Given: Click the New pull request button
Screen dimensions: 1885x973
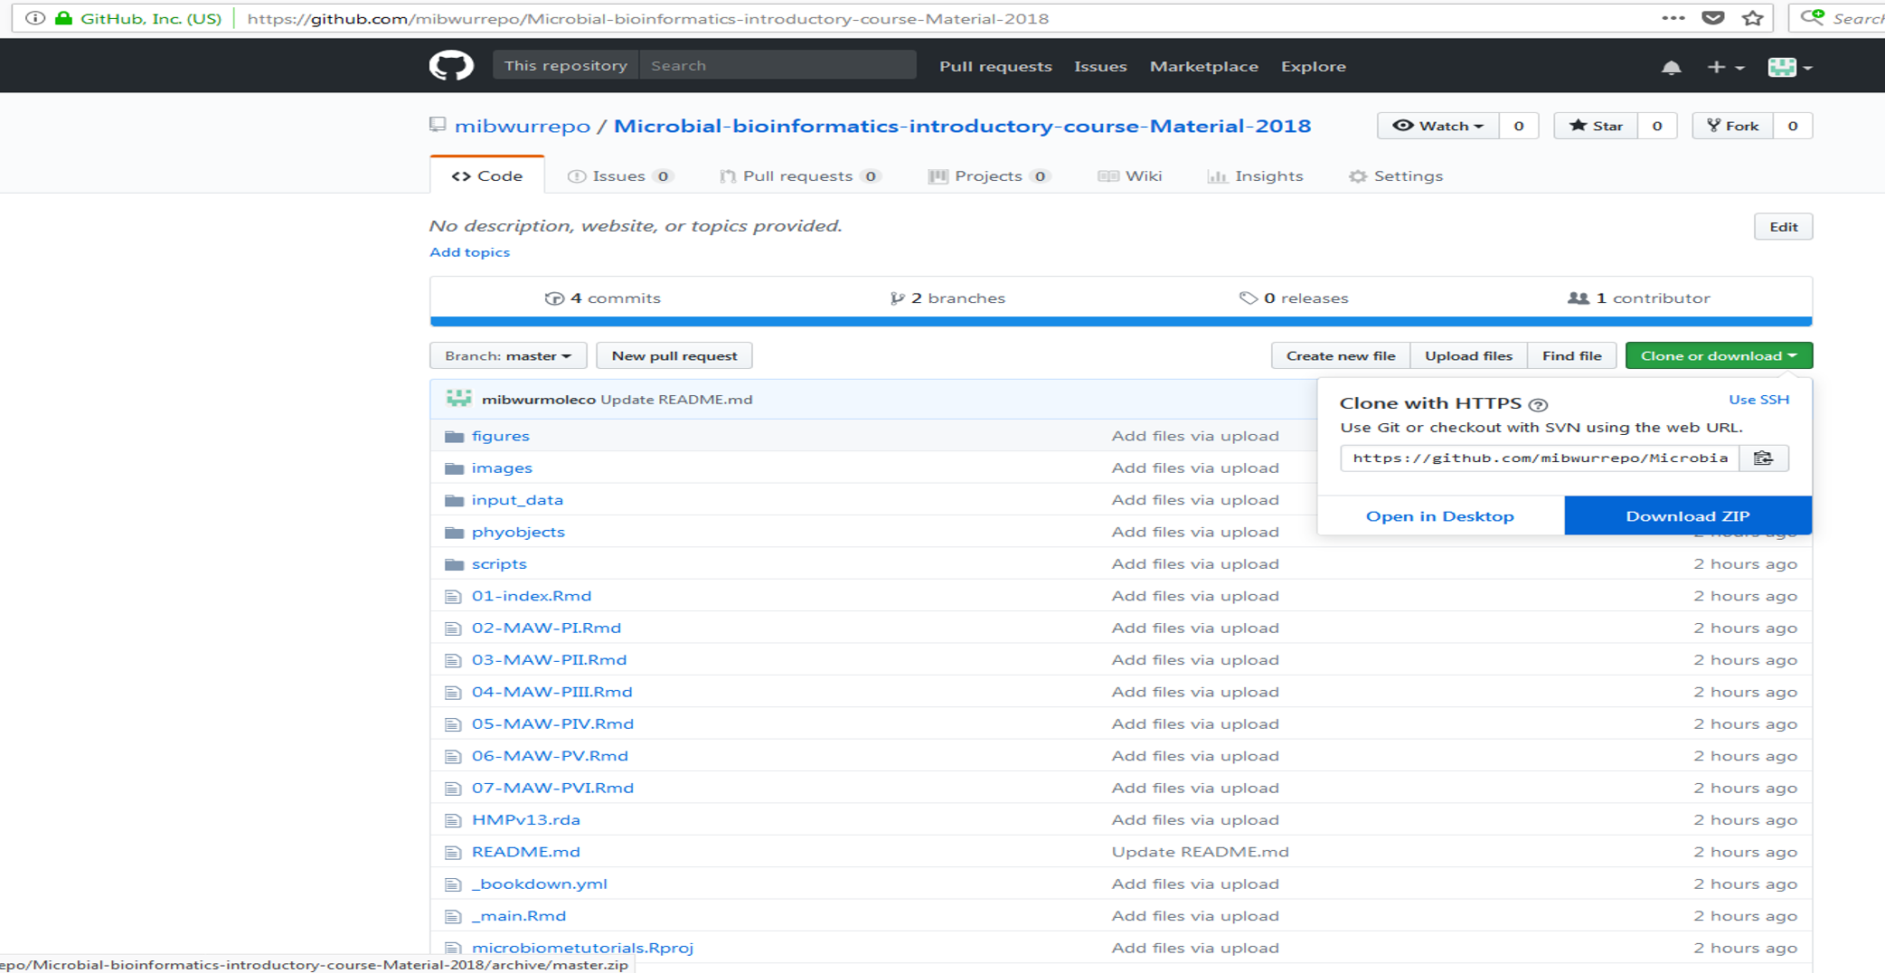Looking at the screenshot, I should (x=674, y=356).
